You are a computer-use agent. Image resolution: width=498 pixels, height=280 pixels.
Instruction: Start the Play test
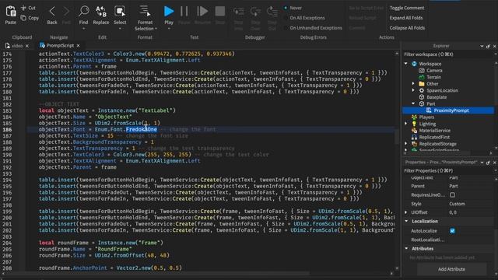(x=169, y=12)
